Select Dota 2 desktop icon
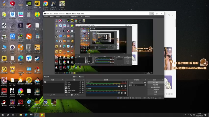The width and height of the screenshot is (209, 117). click(x=21, y=103)
